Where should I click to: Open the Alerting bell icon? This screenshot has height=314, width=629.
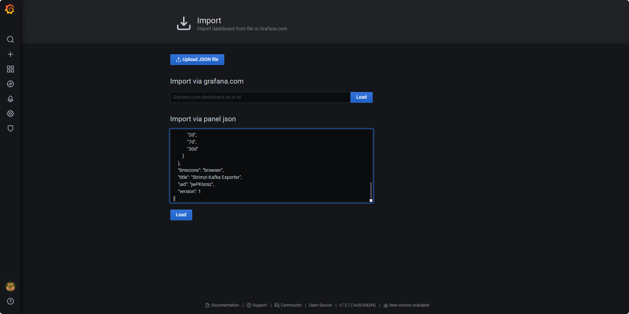tap(10, 99)
